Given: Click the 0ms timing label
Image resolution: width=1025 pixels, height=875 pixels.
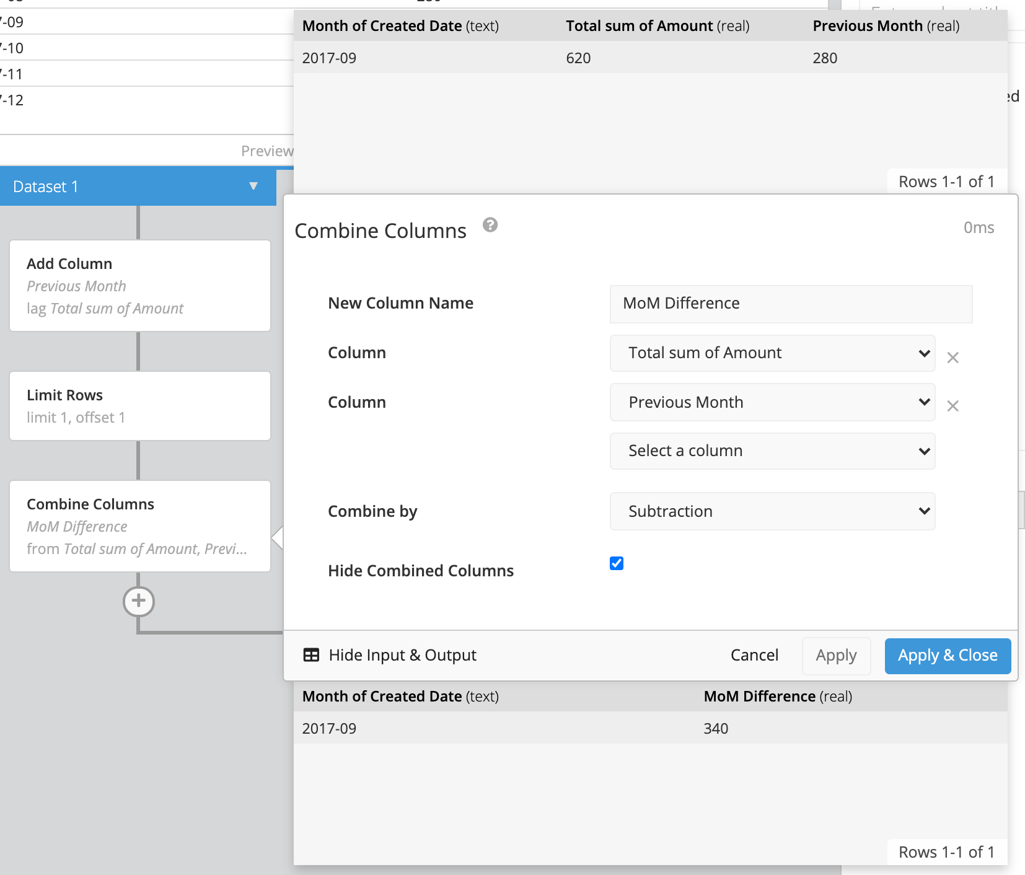Looking at the screenshot, I should pos(979,227).
